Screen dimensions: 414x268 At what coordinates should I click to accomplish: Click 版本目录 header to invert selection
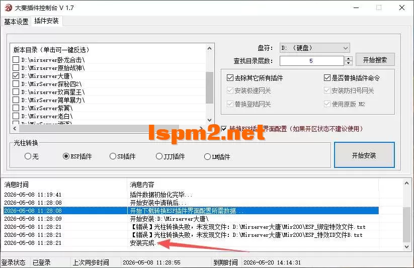coord(51,50)
